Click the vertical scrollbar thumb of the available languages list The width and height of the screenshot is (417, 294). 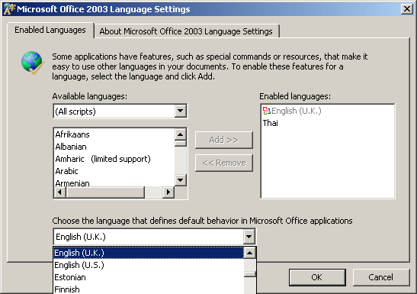click(x=181, y=144)
